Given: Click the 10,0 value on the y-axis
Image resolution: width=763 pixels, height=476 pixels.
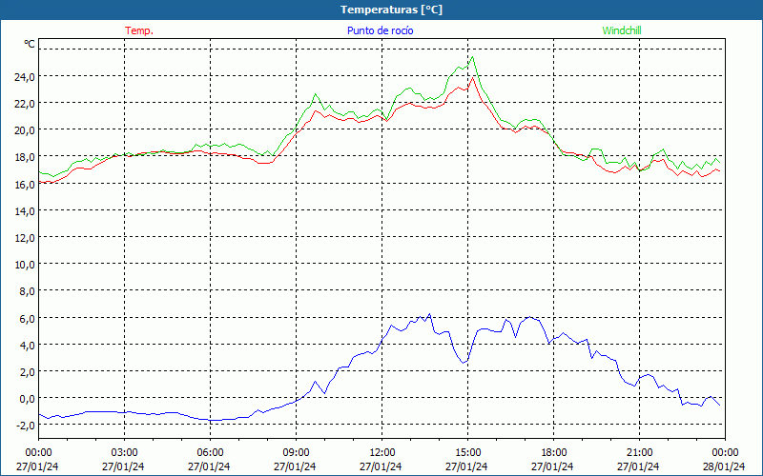Looking at the screenshot, I should pos(25,265).
